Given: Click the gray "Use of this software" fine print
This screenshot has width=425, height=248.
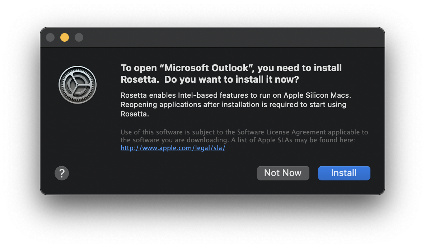Looking at the screenshot, I should click(158, 132).
